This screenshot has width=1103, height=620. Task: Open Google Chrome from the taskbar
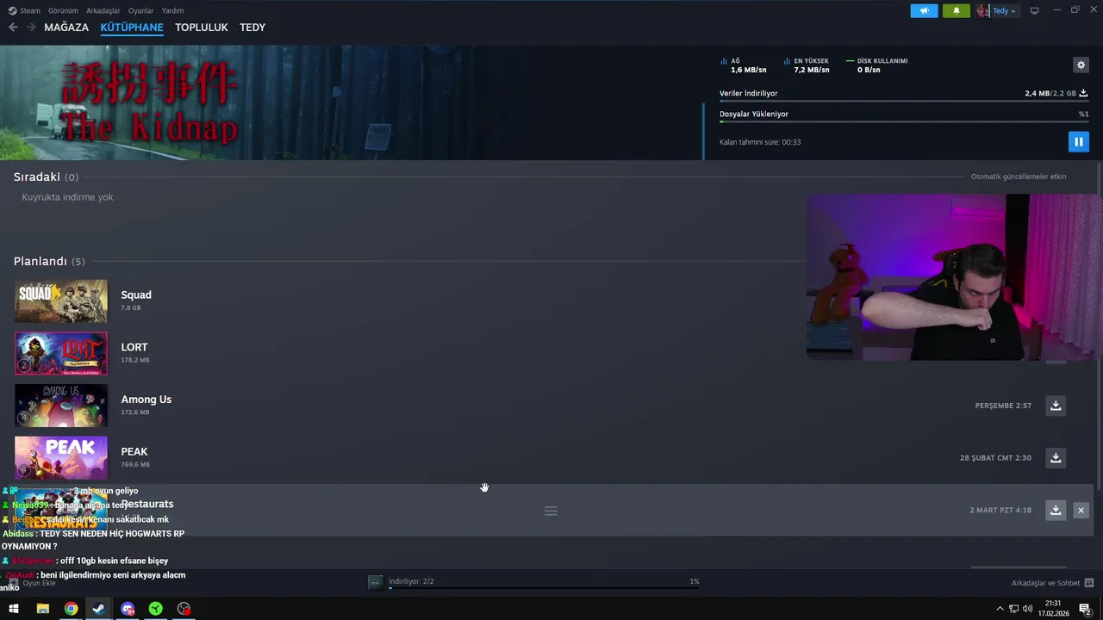[x=71, y=609]
